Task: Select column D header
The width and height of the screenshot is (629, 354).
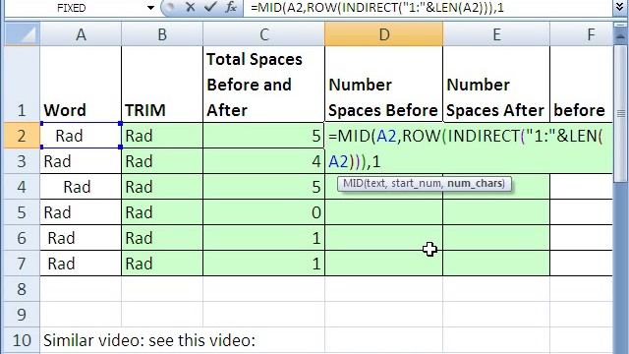Action: tap(384, 34)
